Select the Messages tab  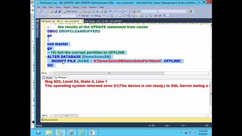tap(60, 77)
